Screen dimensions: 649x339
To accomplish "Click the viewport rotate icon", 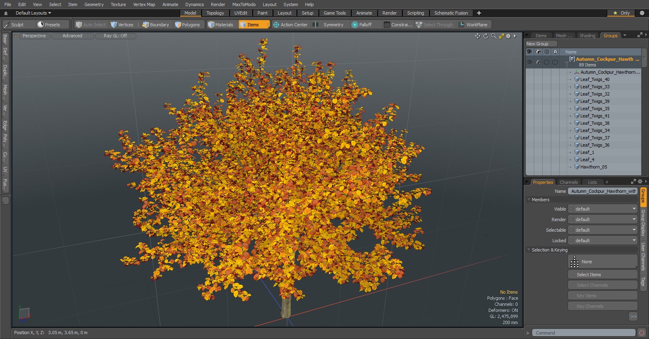I will click(x=486, y=36).
